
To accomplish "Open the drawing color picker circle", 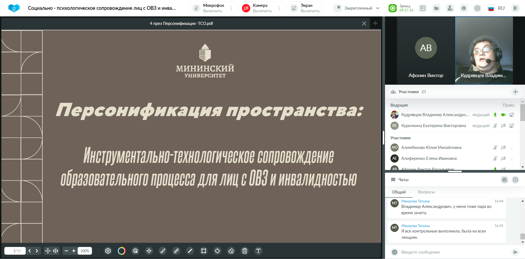I will [x=122, y=251].
